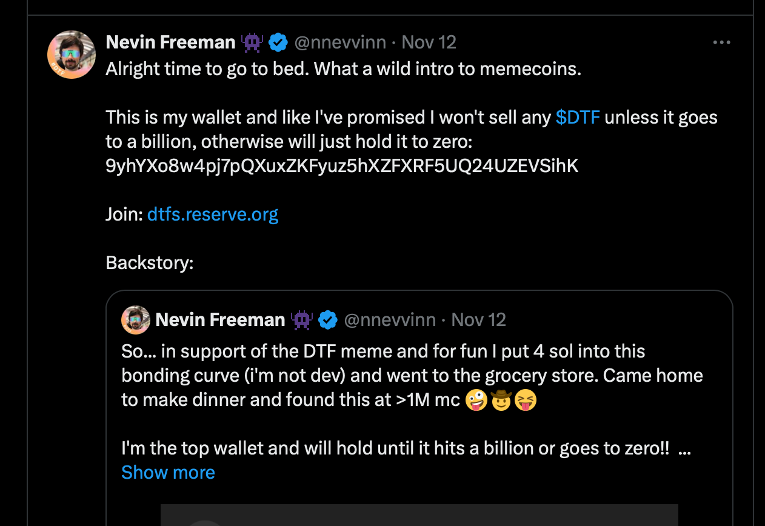Open the main tweet's Nov 12 timestamp
The width and height of the screenshot is (765, 526).
tap(429, 42)
